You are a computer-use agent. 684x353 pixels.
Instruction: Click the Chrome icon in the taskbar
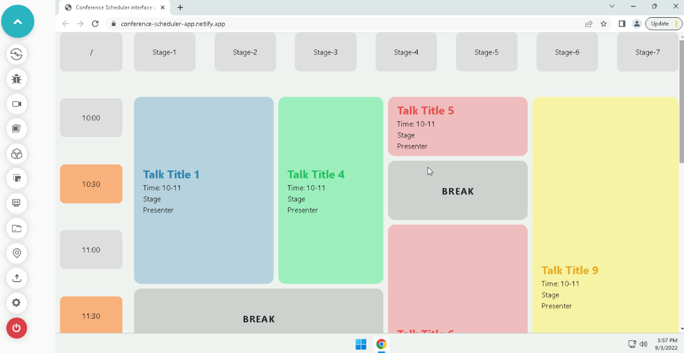click(381, 344)
